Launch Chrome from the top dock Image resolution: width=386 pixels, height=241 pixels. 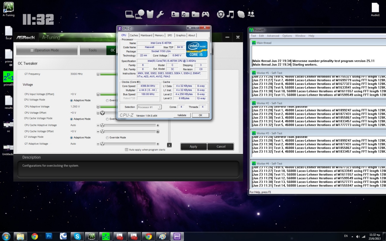221,14
